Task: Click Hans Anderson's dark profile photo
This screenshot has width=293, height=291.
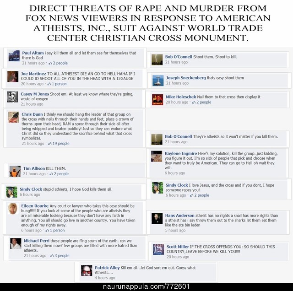Action: (x=157, y=218)
